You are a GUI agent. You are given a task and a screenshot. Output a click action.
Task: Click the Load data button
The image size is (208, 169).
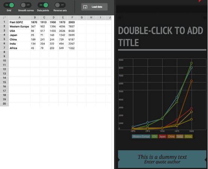(94, 7)
